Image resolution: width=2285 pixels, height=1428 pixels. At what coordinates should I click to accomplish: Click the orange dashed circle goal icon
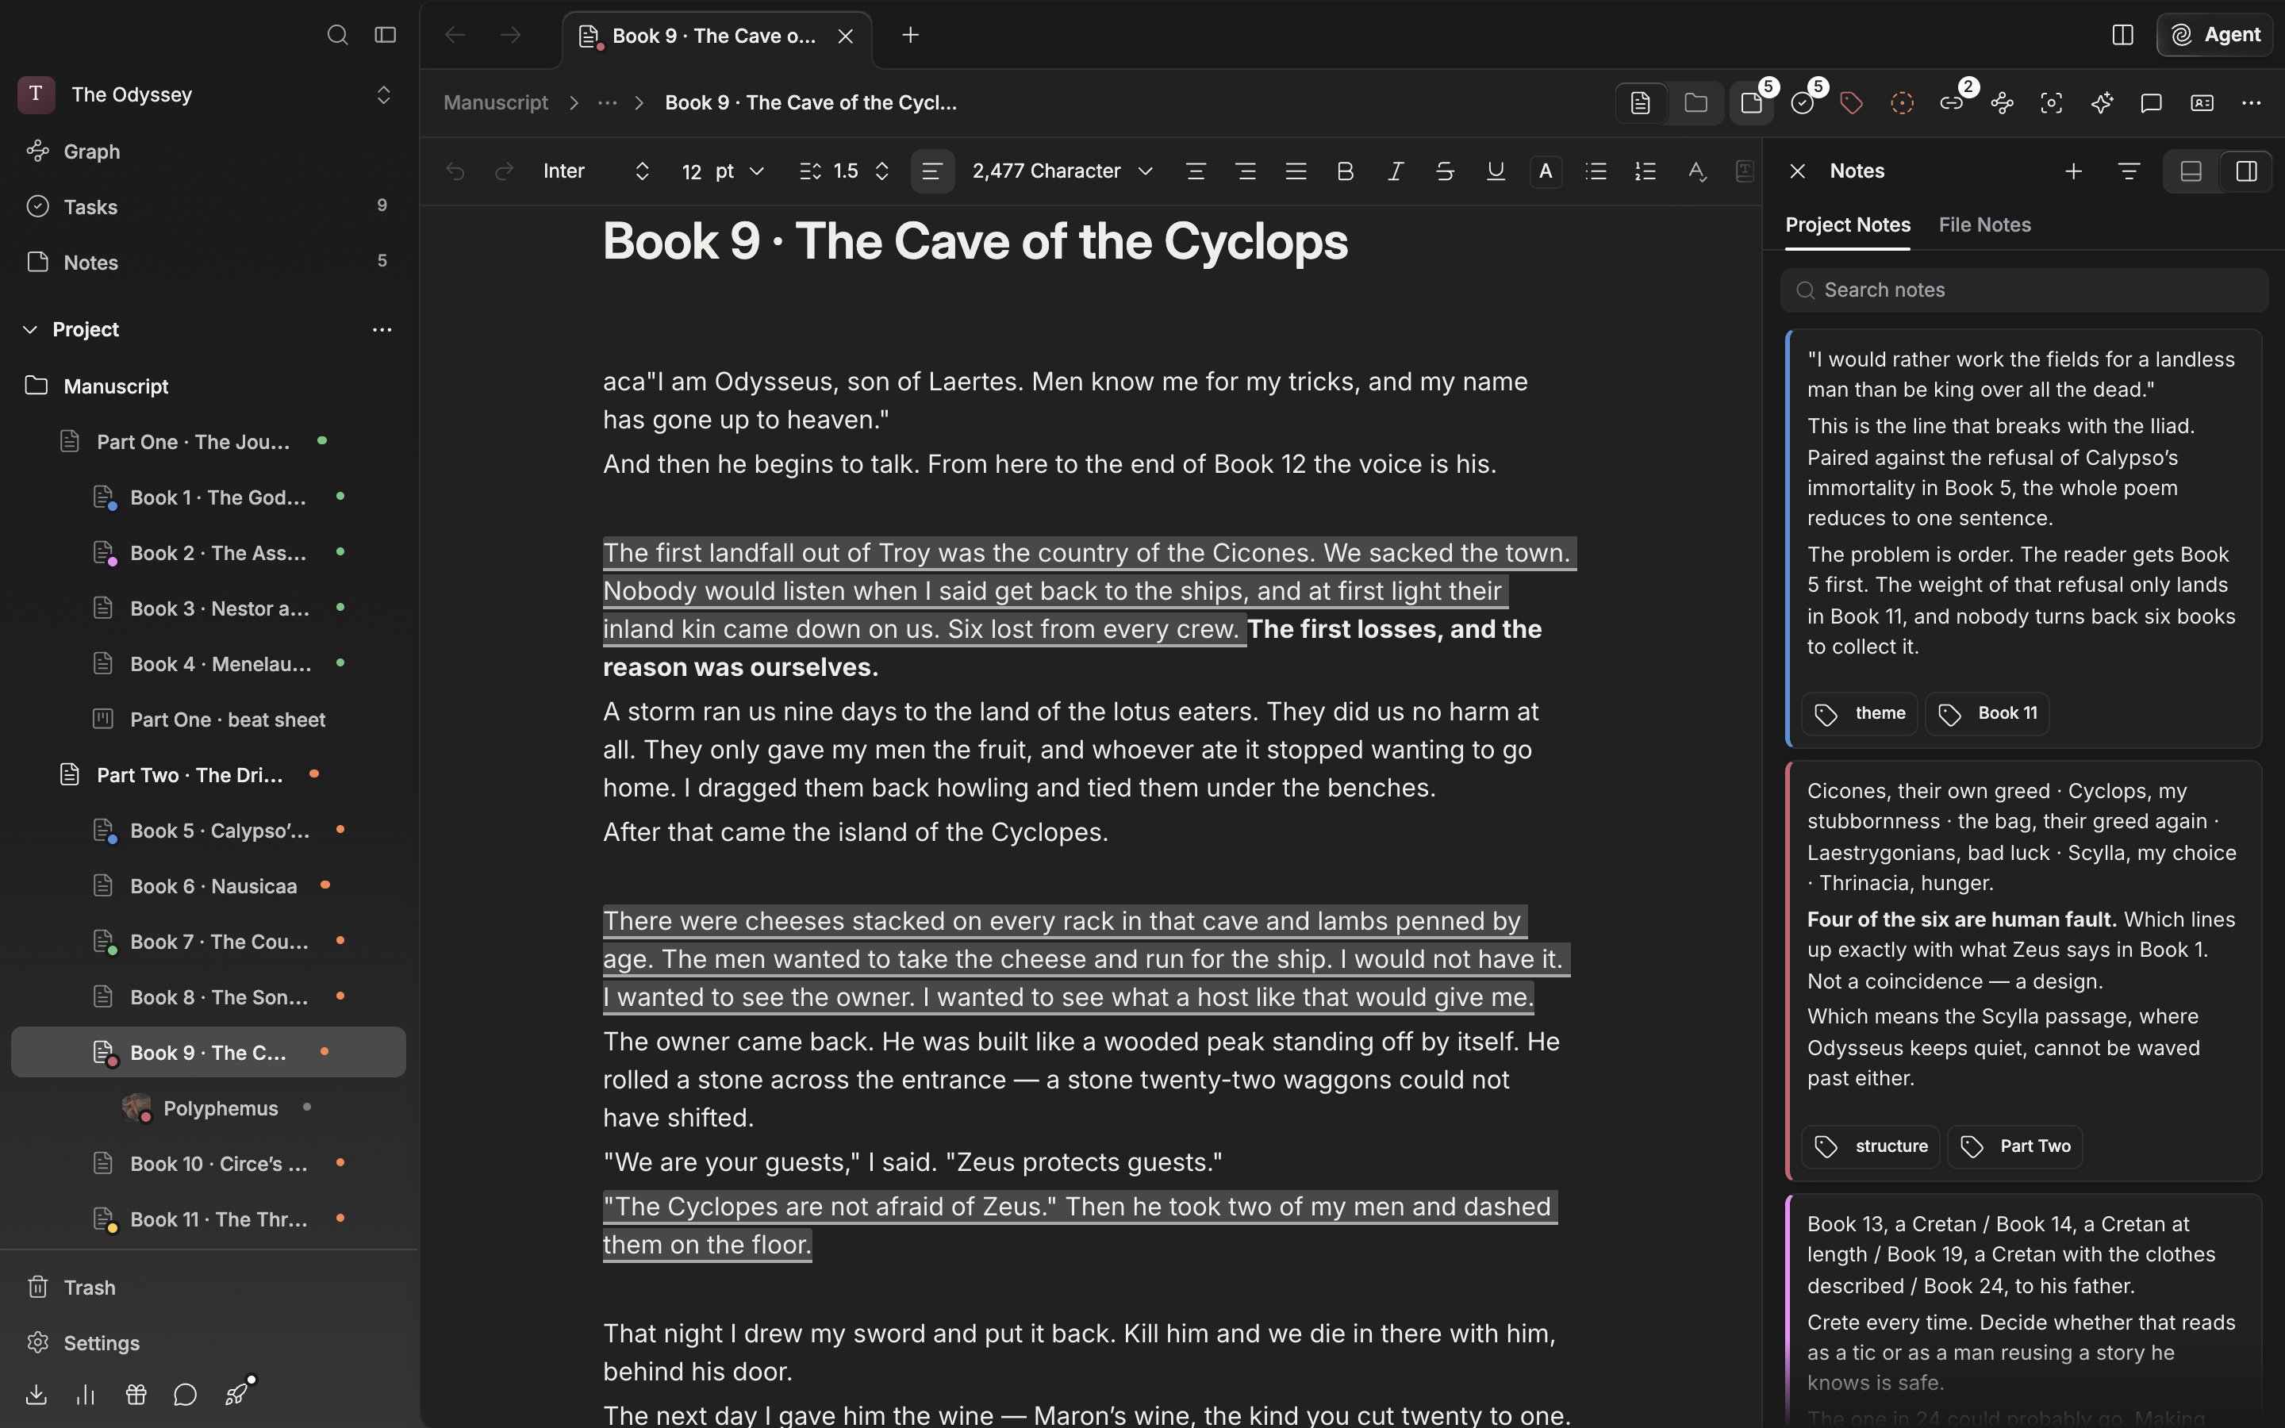[1902, 102]
